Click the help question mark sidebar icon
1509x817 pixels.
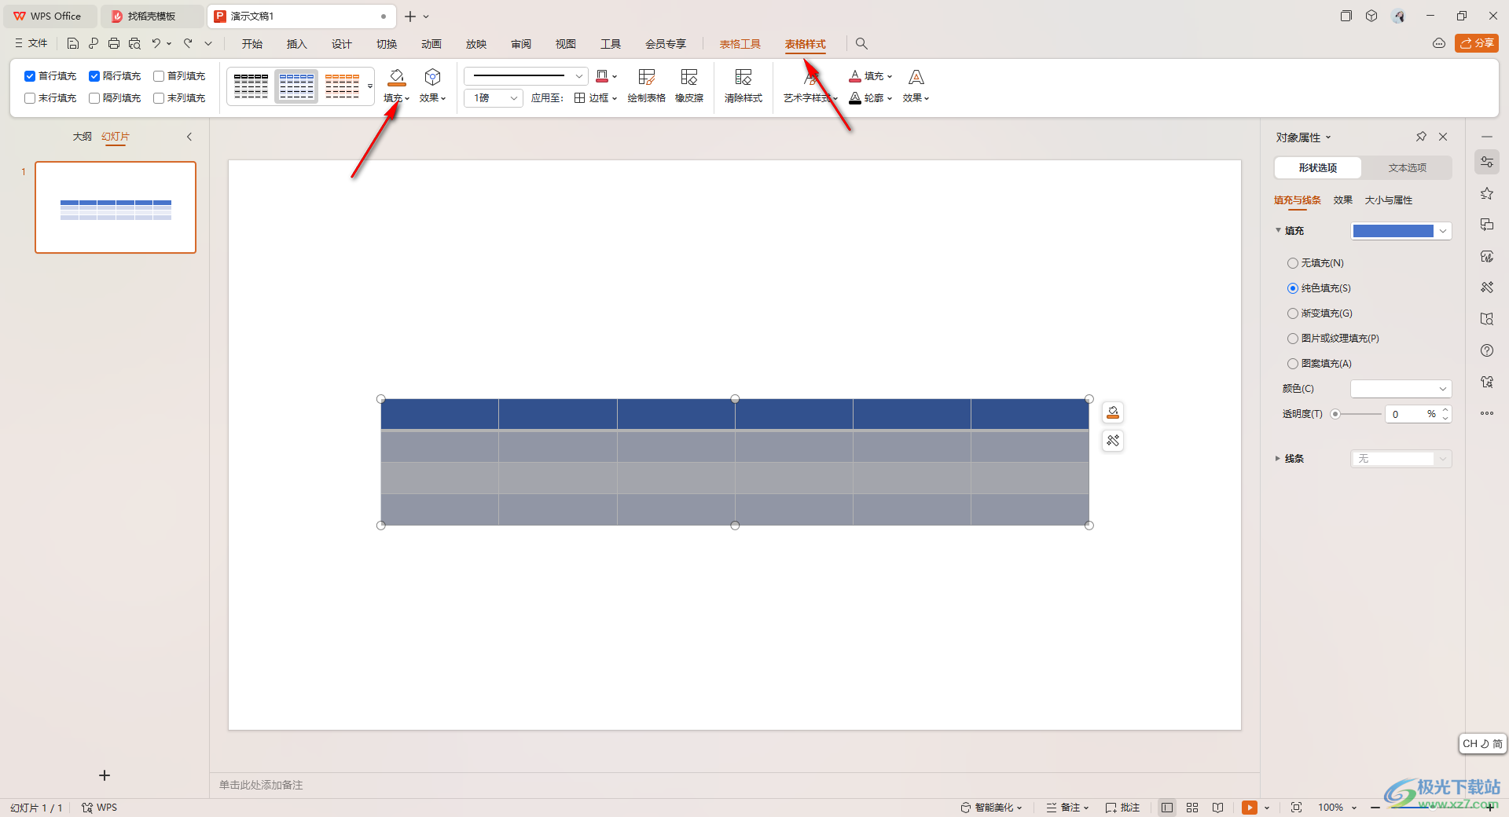(1487, 350)
